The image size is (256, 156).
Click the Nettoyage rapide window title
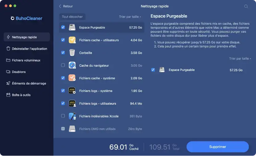click(155, 6)
